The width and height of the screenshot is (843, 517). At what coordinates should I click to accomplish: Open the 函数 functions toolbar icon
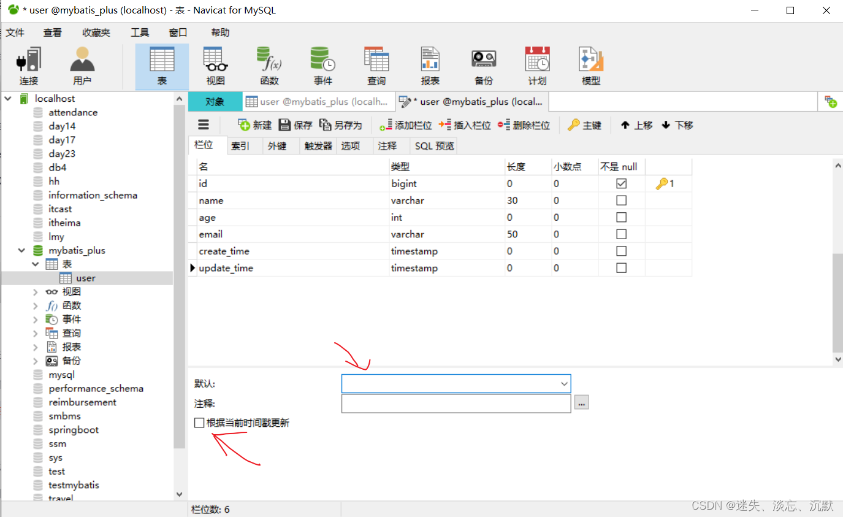[269, 66]
